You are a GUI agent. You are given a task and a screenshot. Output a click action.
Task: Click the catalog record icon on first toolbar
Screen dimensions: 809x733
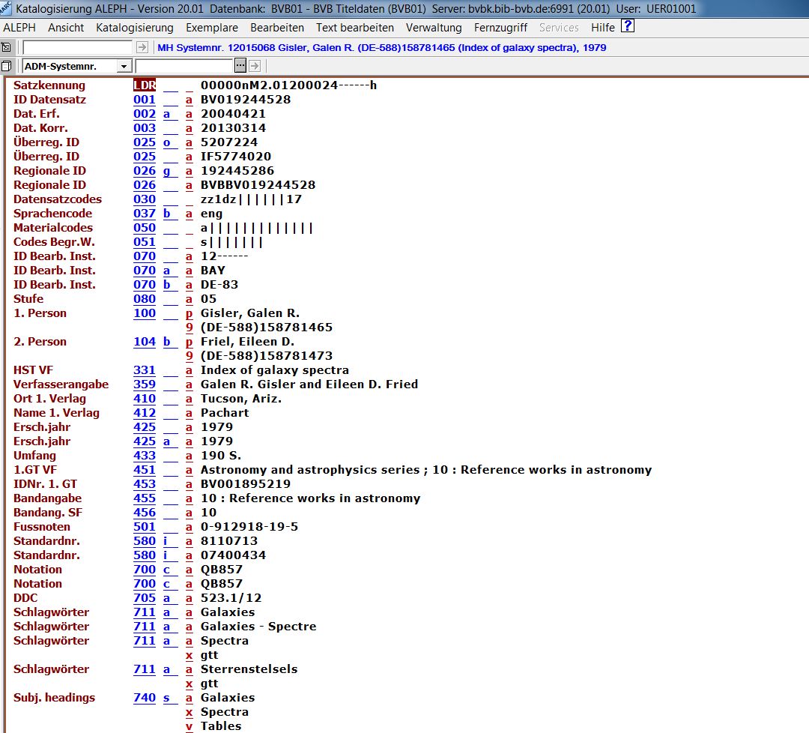[x=7, y=47]
